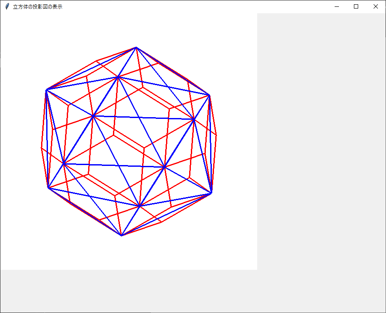Click the window title 立方体の投影図の表示
The height and width of the screenshot is (313, 386).
tap(38, 7)
